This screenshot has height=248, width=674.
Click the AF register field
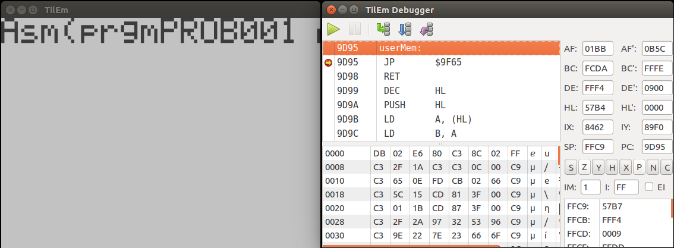tap(597, 49)
